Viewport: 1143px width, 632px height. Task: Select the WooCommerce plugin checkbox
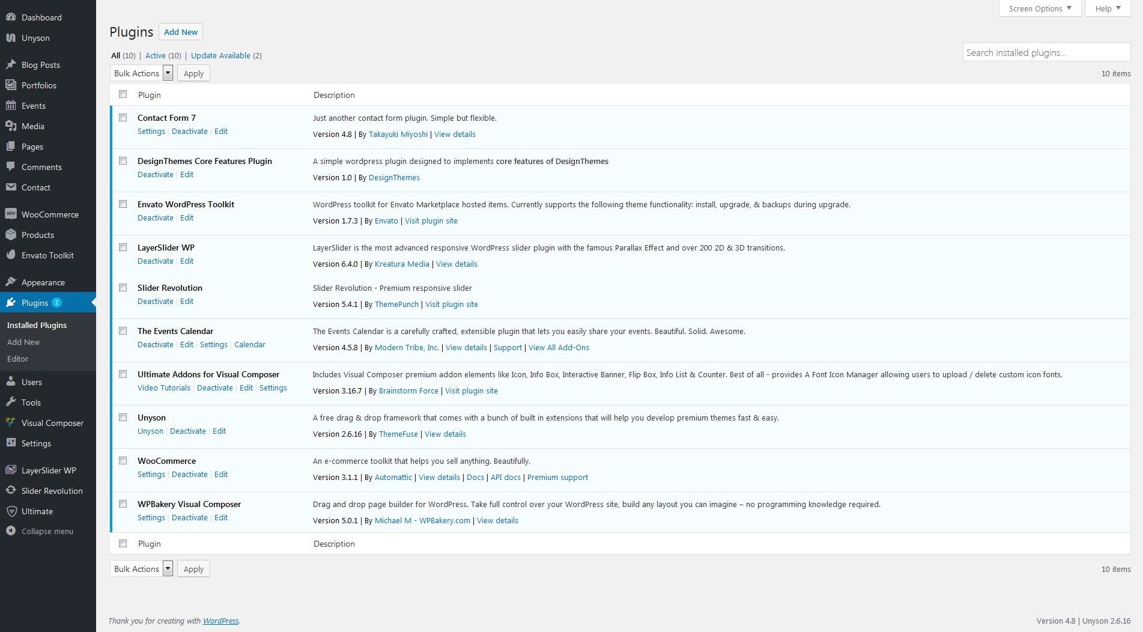123,461
